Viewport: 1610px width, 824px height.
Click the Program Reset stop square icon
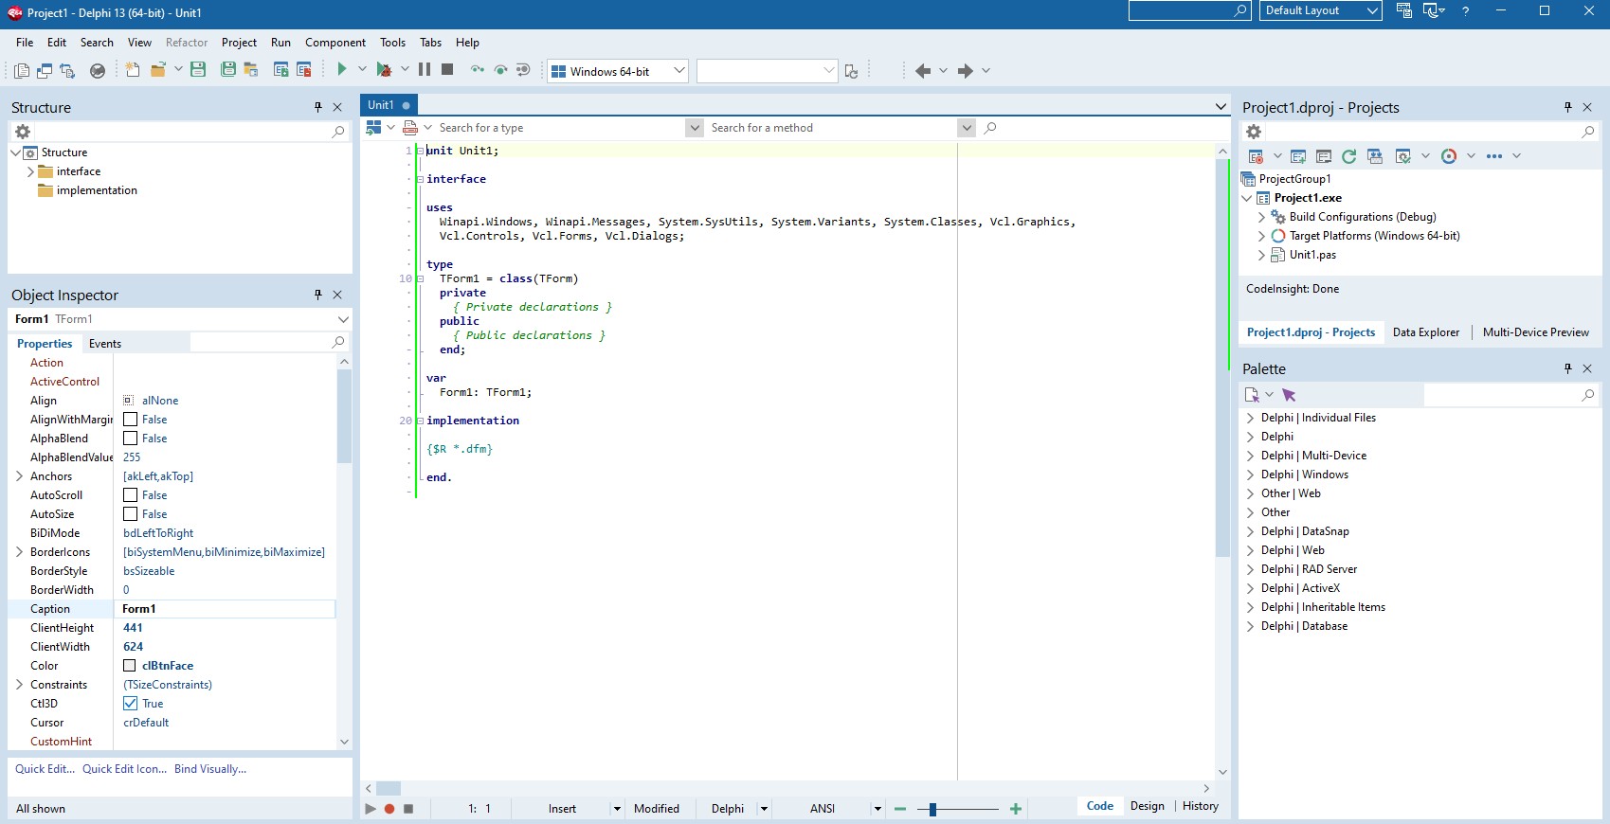point(447,69)
